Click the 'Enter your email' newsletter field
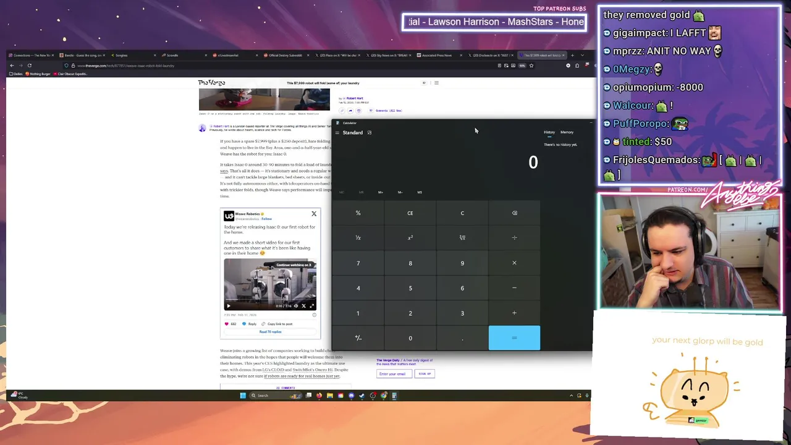791x445 pixels. coord(394,374)
